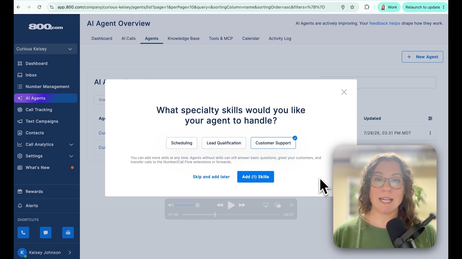Click the AirPlay icon in video player
Screen dimensions: 462x259
pos(266,205)
